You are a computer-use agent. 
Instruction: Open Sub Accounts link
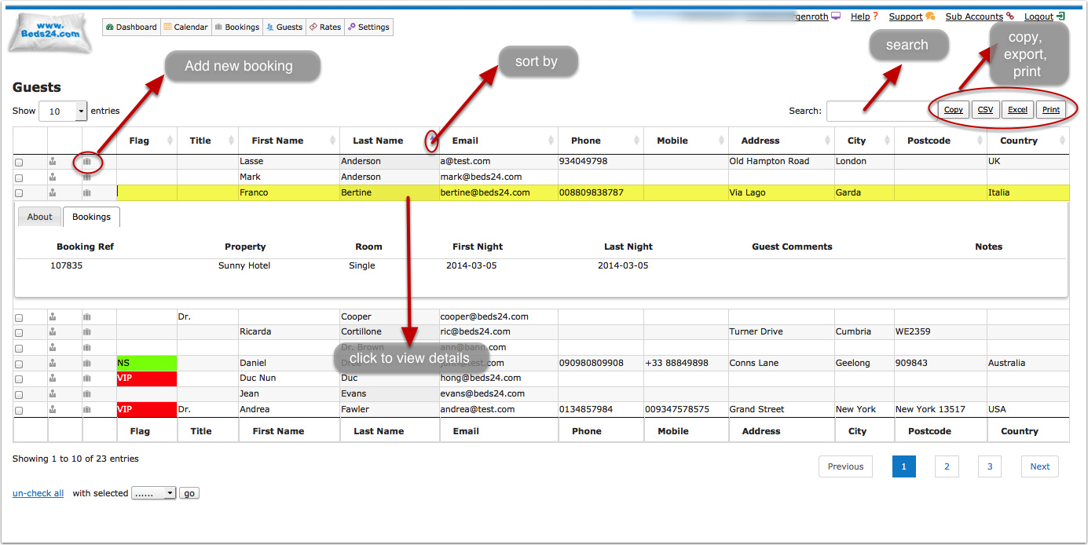[974, 16]
